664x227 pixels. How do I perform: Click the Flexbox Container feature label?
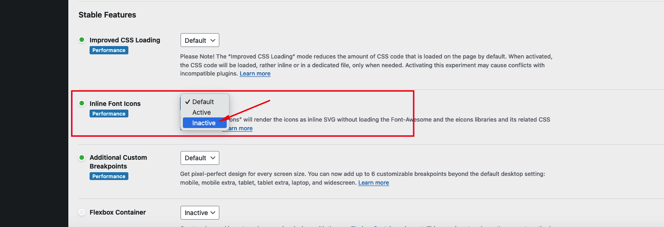[x=118, y=212]
